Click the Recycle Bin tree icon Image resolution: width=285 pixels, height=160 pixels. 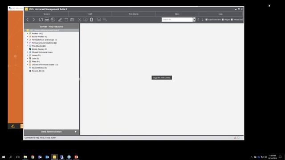pyautogui.click(x=30, y=71)
